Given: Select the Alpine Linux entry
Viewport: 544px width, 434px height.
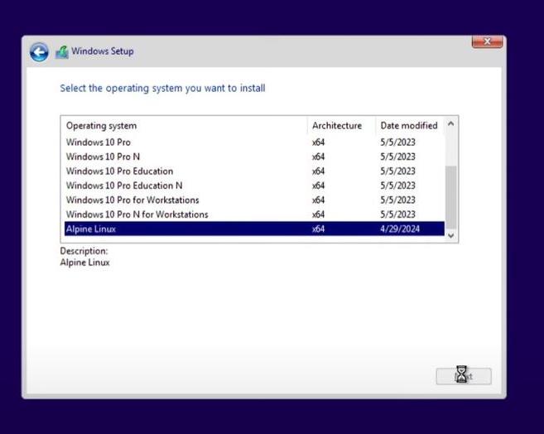Looking at the screenshot, I should tap(254, 229).
